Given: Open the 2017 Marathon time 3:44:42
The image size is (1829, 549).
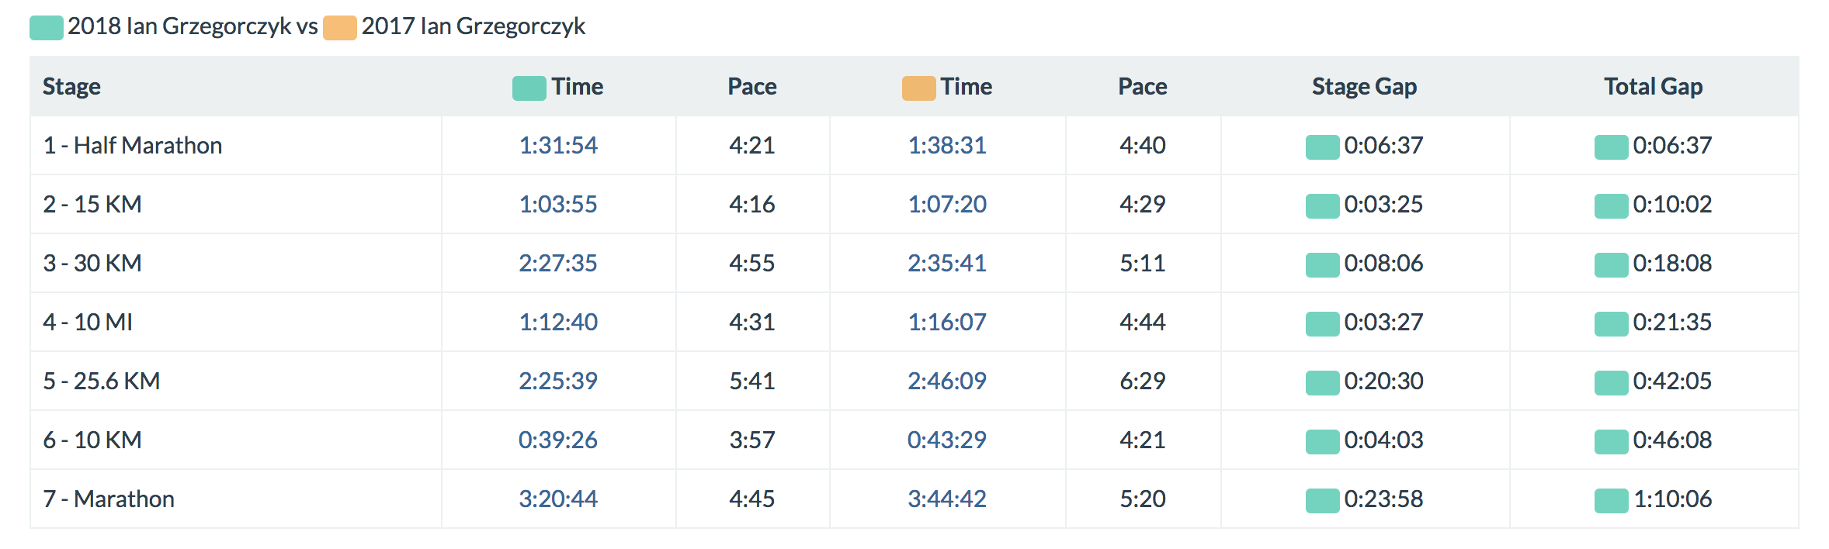Looking at the screenshot, I should (947, 499).
